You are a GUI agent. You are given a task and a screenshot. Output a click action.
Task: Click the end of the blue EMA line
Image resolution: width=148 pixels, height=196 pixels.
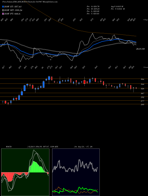click(136, 42)
